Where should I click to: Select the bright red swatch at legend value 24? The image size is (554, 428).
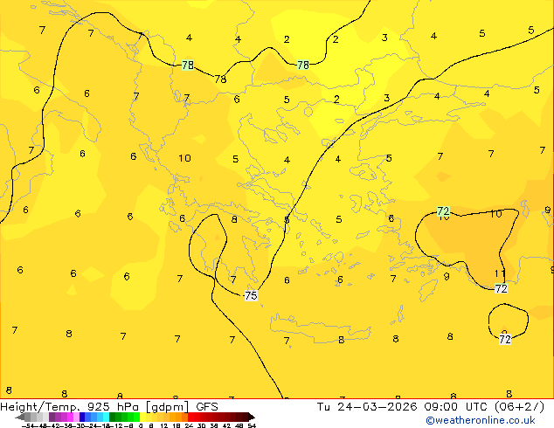point(190,417)
